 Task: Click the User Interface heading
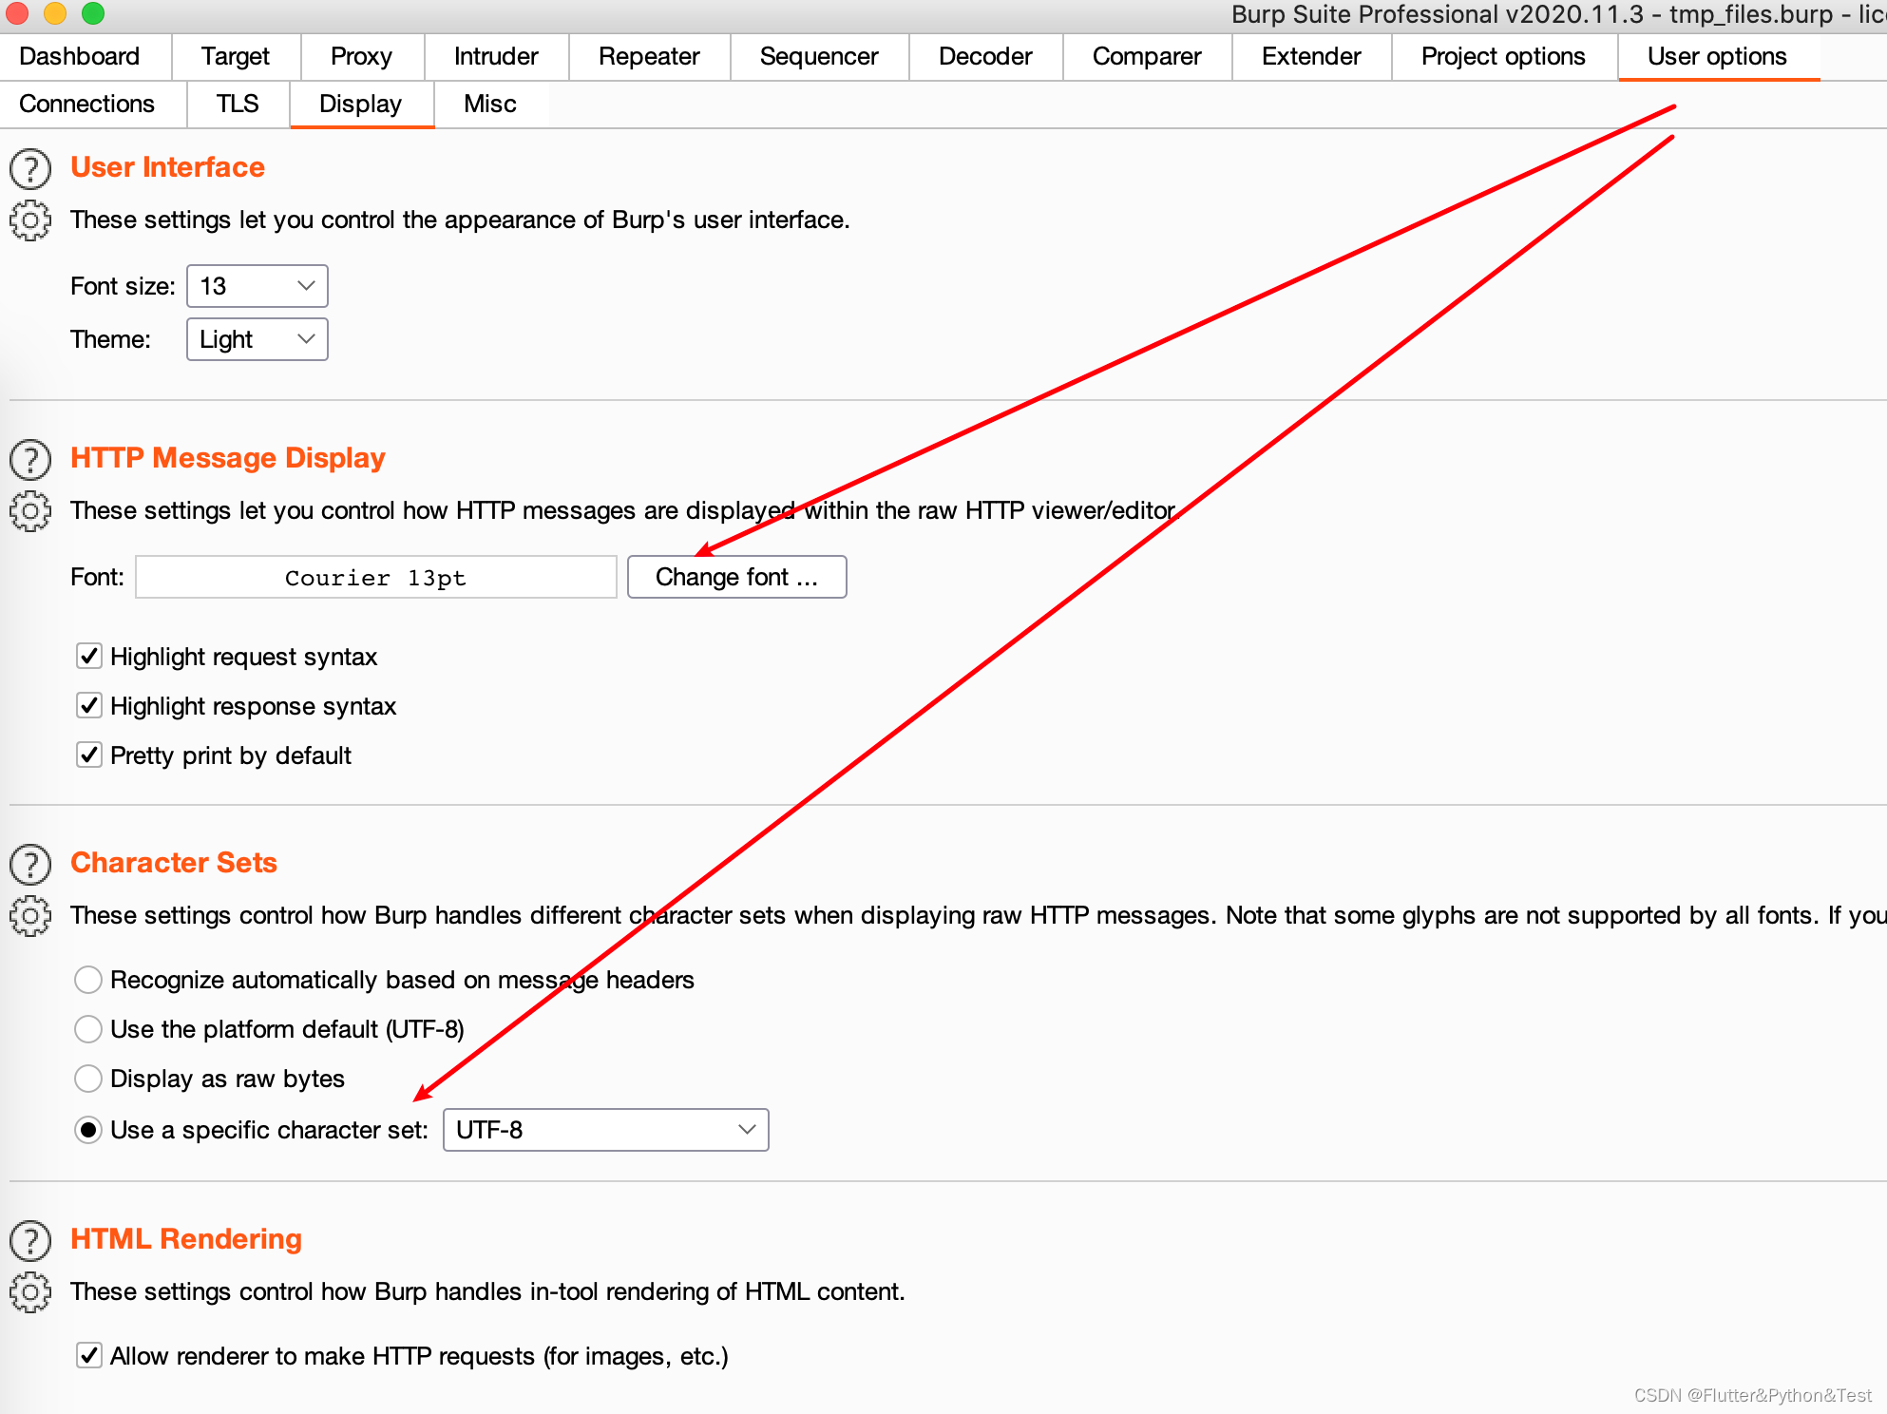tap(168, 167)
